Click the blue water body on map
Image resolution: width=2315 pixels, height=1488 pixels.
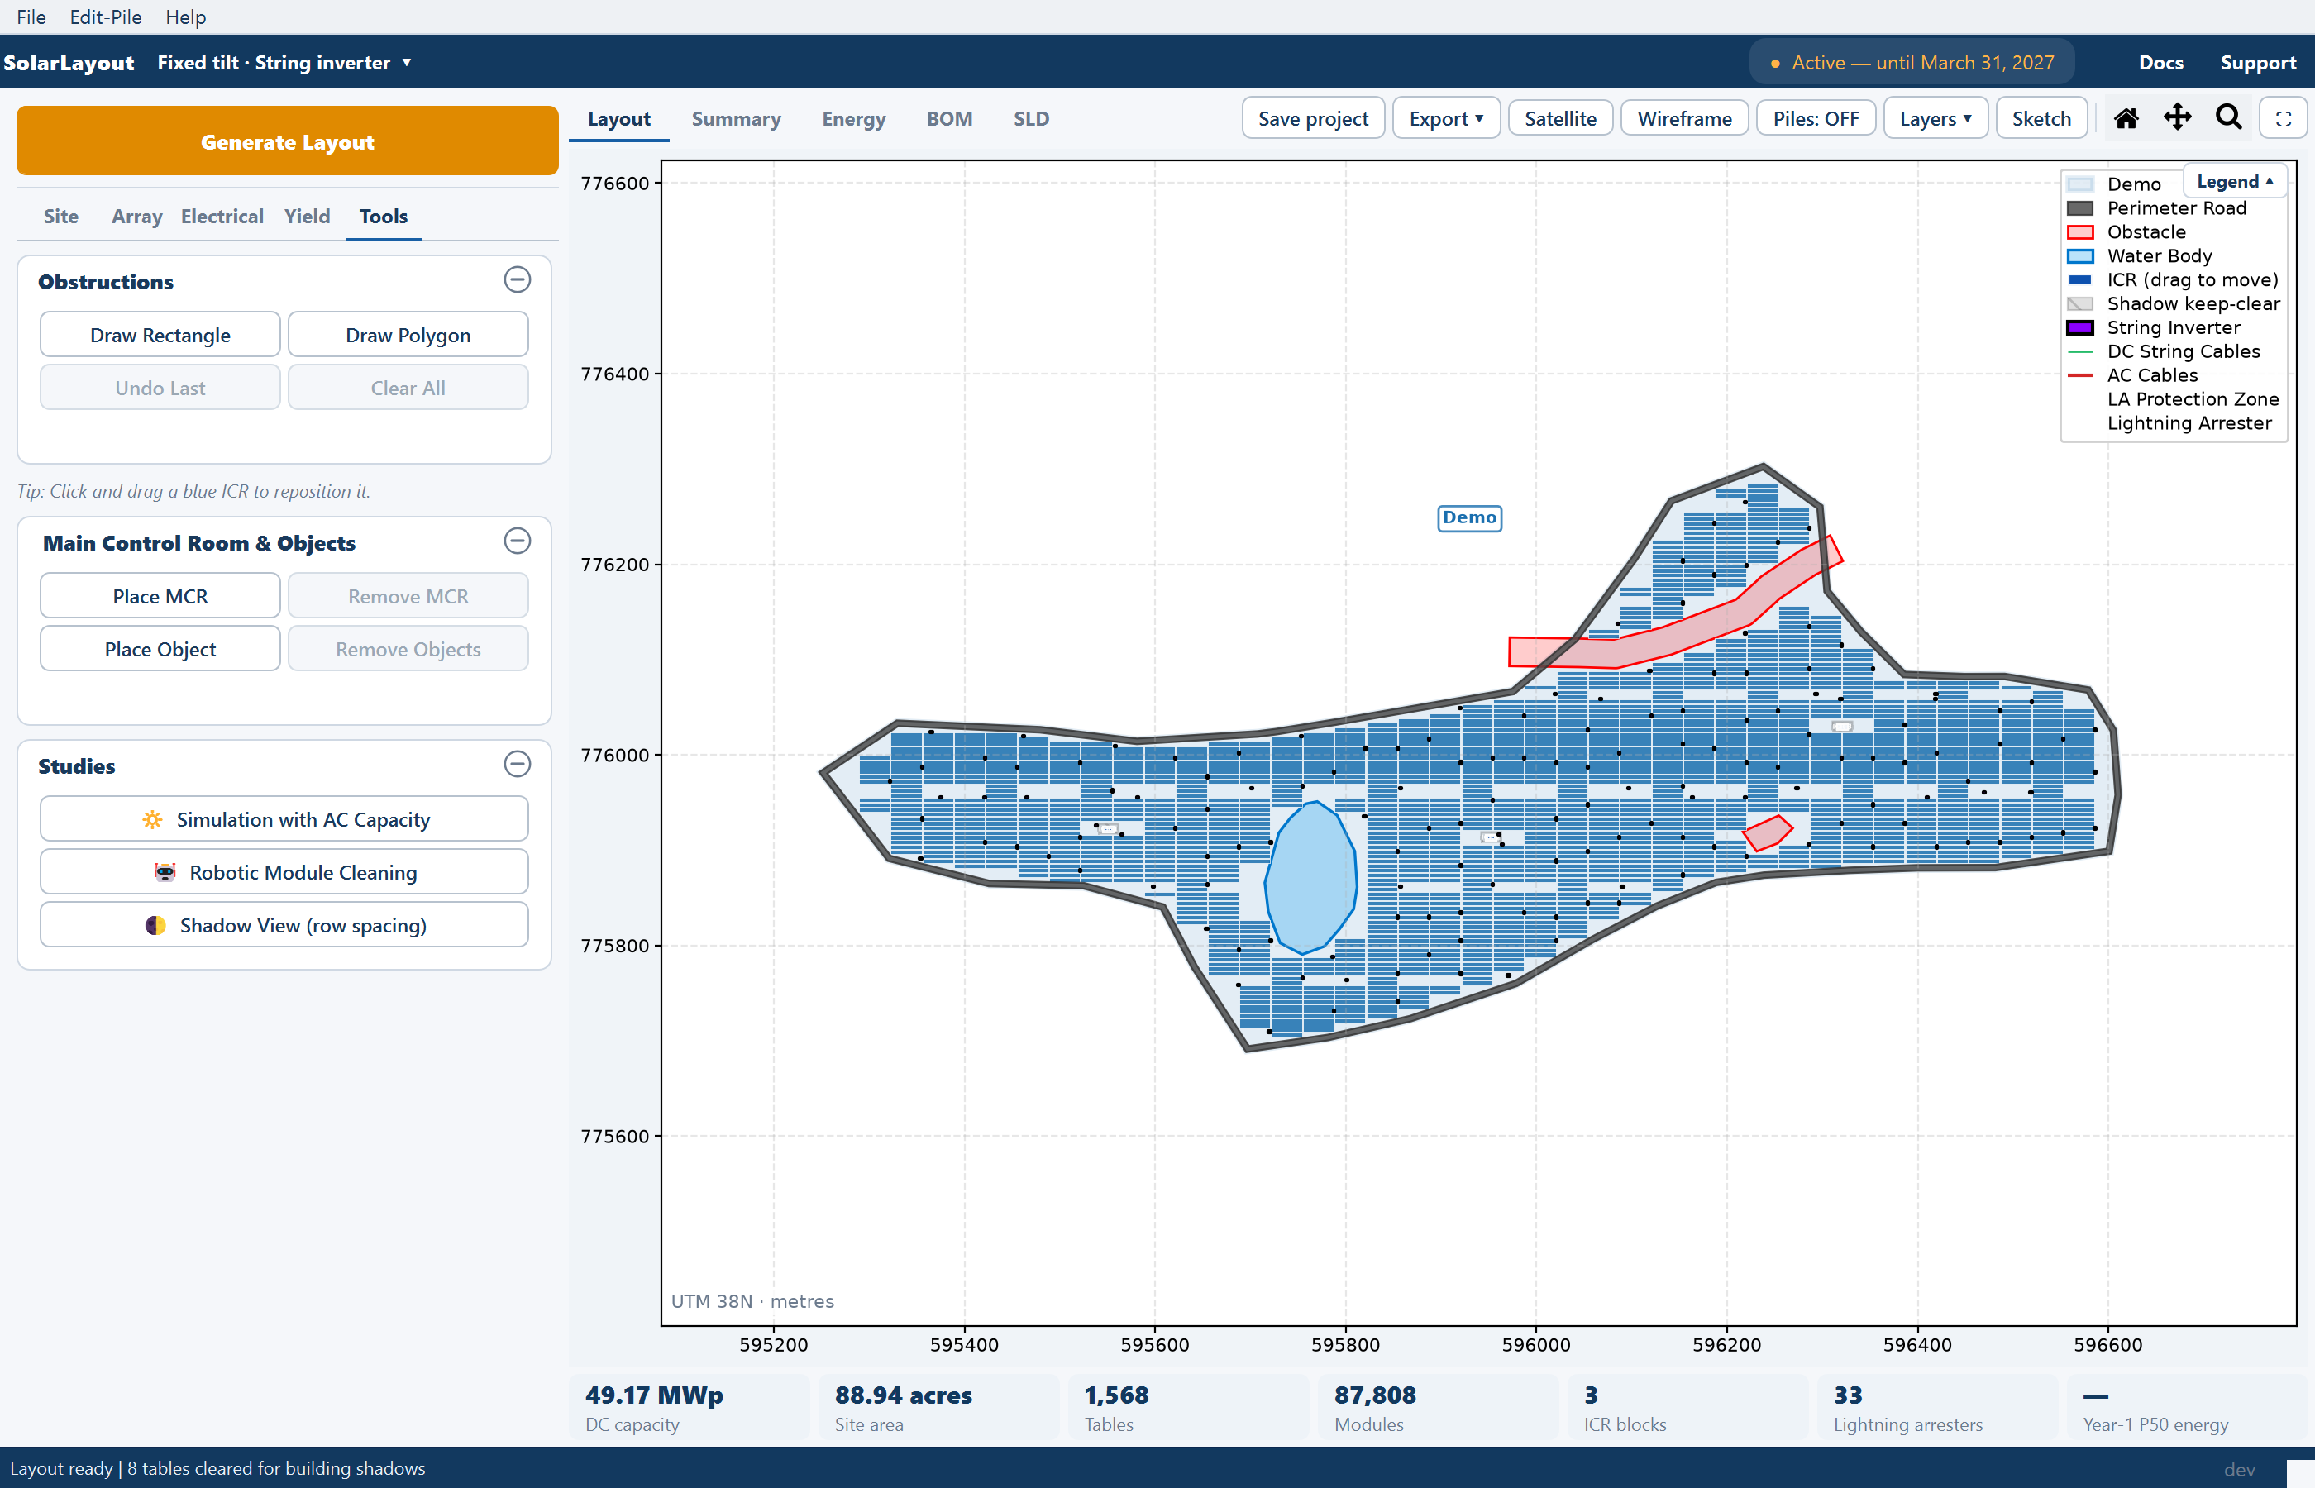click(x=1311, y=877)
